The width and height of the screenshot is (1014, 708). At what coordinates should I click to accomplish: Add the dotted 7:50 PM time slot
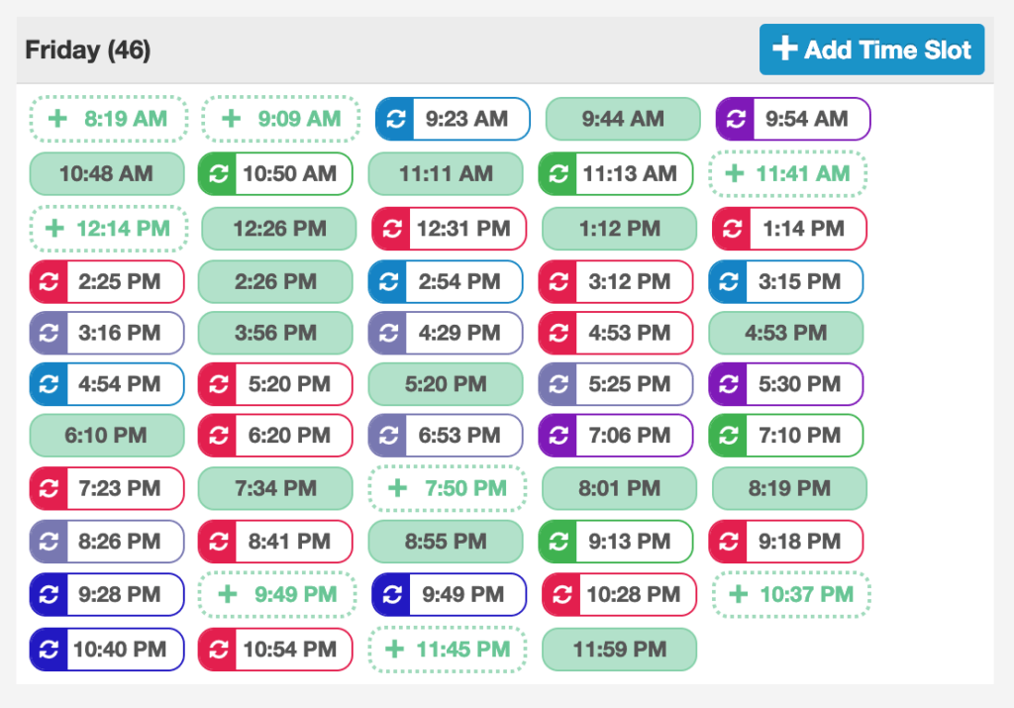coord(448,488)
